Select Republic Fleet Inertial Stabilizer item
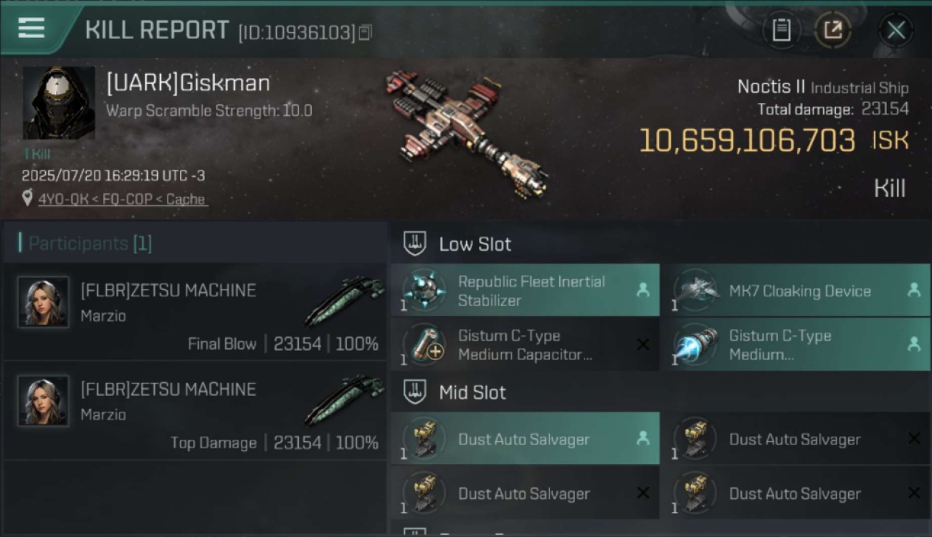The image size is (932, 537). (525, 290)
